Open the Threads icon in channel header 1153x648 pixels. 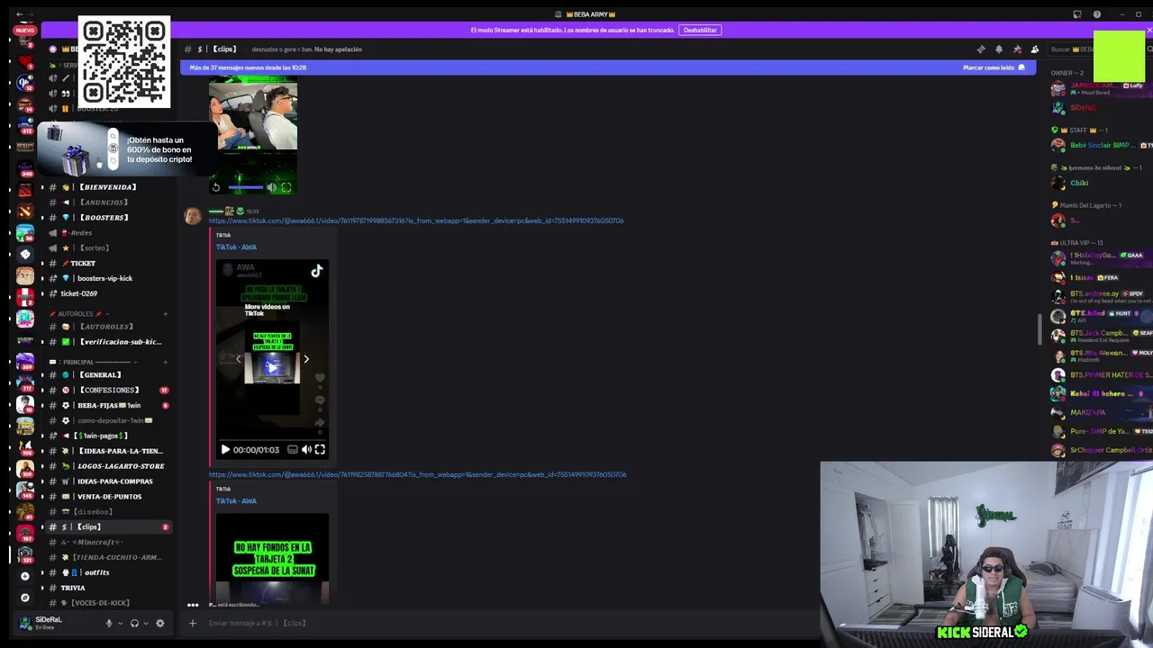click(x=981, y=49)
